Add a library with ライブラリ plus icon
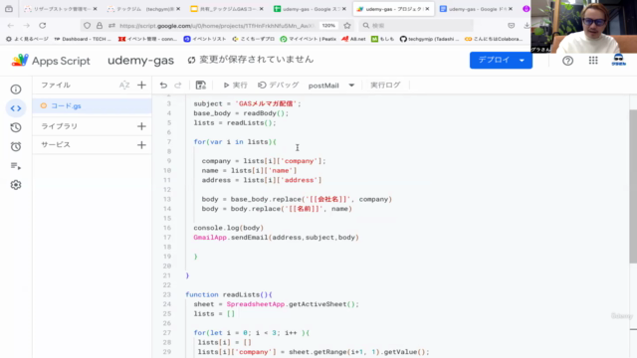 pos(141,126)
